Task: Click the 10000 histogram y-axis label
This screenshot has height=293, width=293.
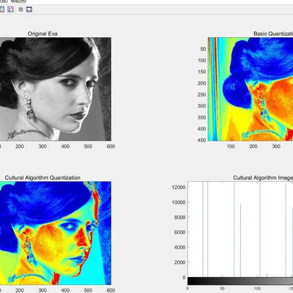Action: click(x=179, y=202)
